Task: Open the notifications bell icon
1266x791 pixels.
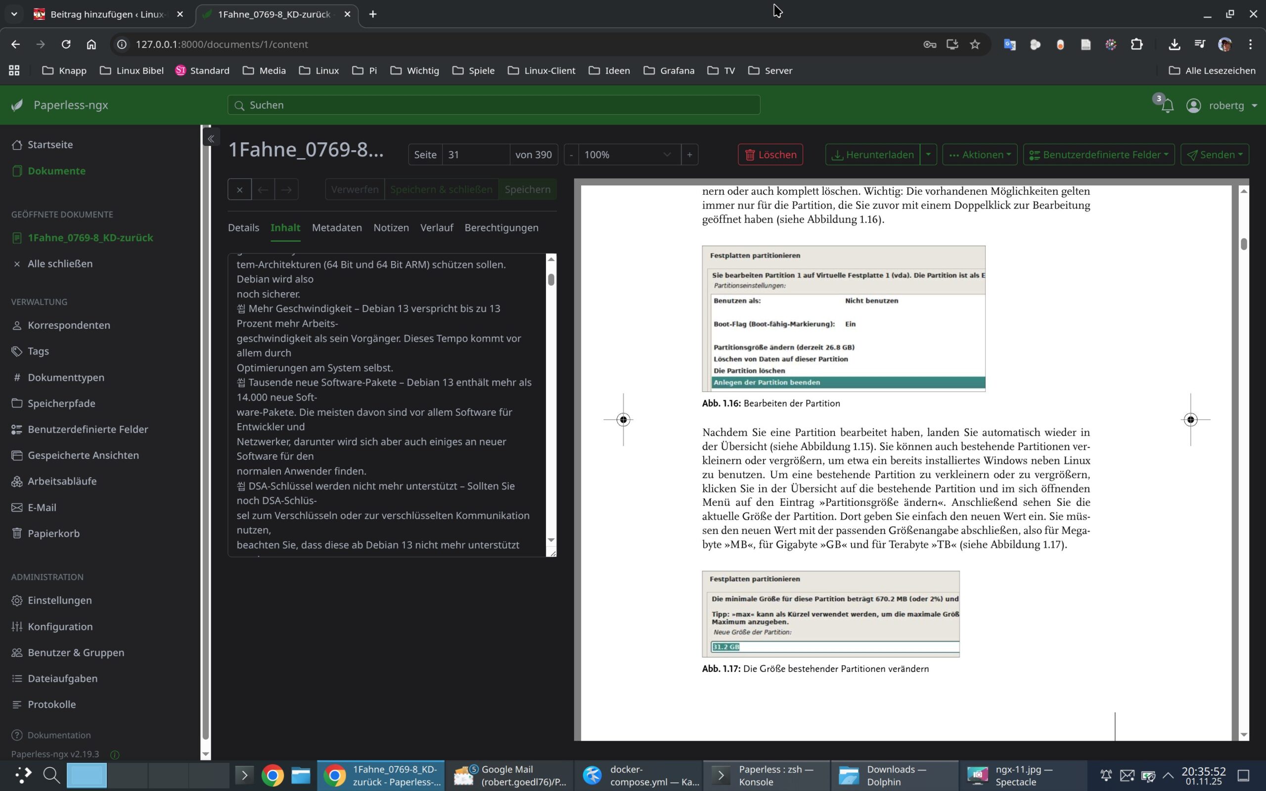Action: click(x=1167, y=106)
